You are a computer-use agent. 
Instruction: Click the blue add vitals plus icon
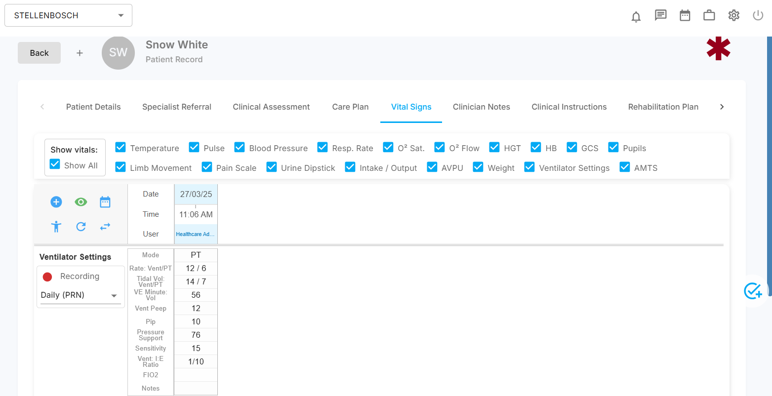(x=56, y=202)
